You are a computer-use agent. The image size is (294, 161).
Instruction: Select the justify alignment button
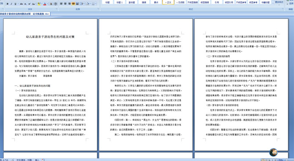coord(73,4)
